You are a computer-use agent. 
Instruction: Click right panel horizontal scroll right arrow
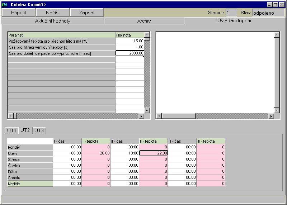pos(271,116)
